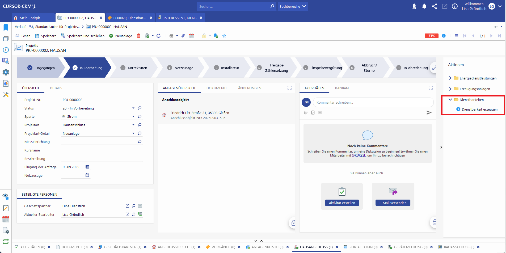
Task: Toggle fullscreen for the Aktivitäten panel
Action: [x=431, y=88]
